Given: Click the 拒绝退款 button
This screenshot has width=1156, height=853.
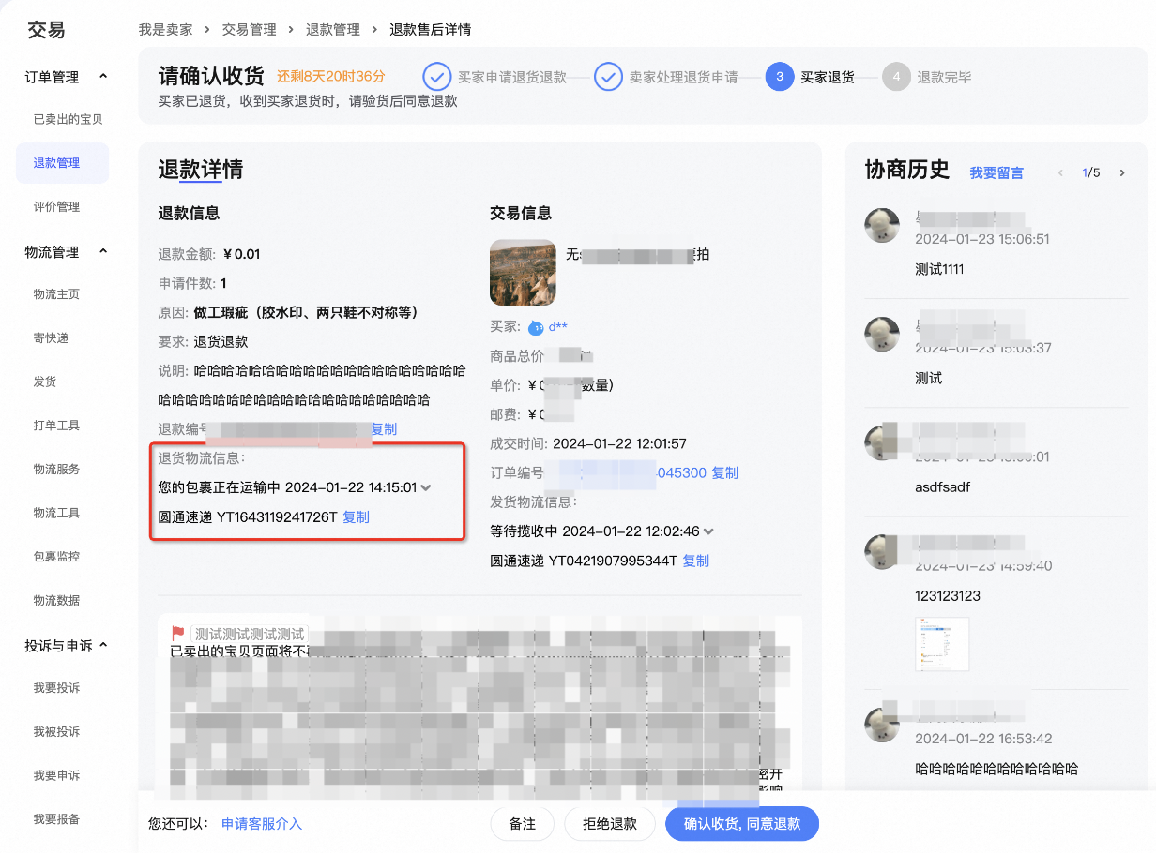Looking at the screenshot, I should tap(609, 824).
